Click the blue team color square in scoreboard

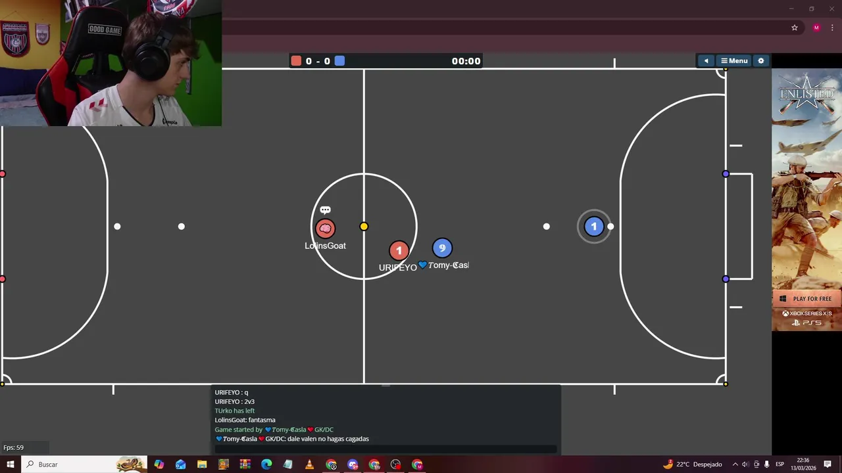tap(339, 61)
